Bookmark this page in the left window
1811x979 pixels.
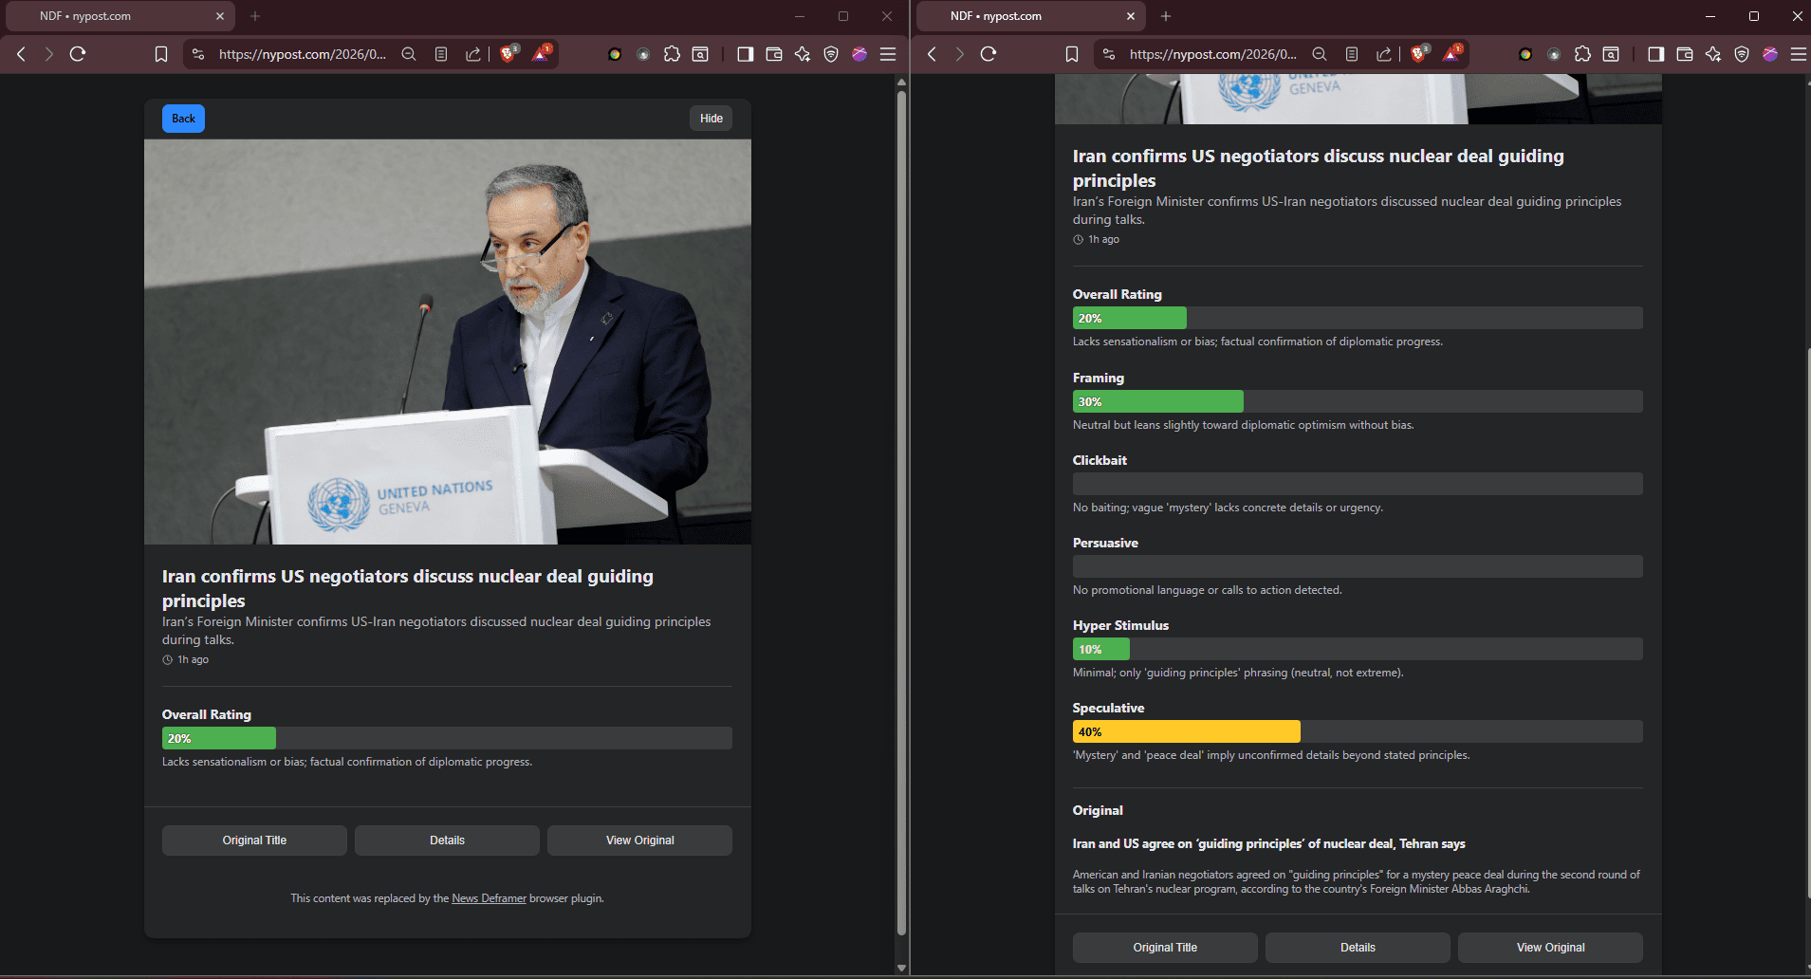(x=161, y=54)
